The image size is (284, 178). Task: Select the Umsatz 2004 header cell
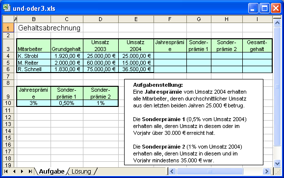point(136,46)
